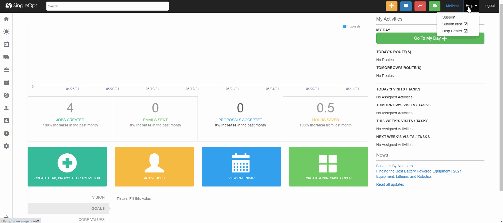The image size is (503, 223).
Task: Toggle the Proposals legend series in the chart
Action: pos(352,26)
